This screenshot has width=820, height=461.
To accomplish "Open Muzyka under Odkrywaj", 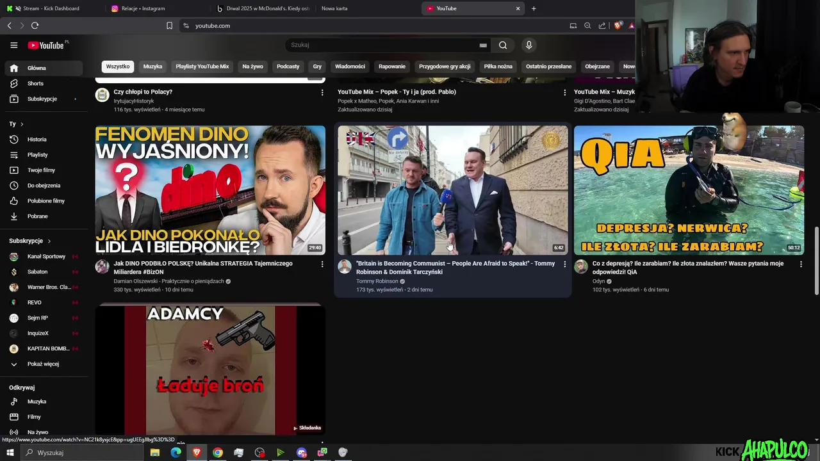I will pyautogui.click(x=44, y=401).
